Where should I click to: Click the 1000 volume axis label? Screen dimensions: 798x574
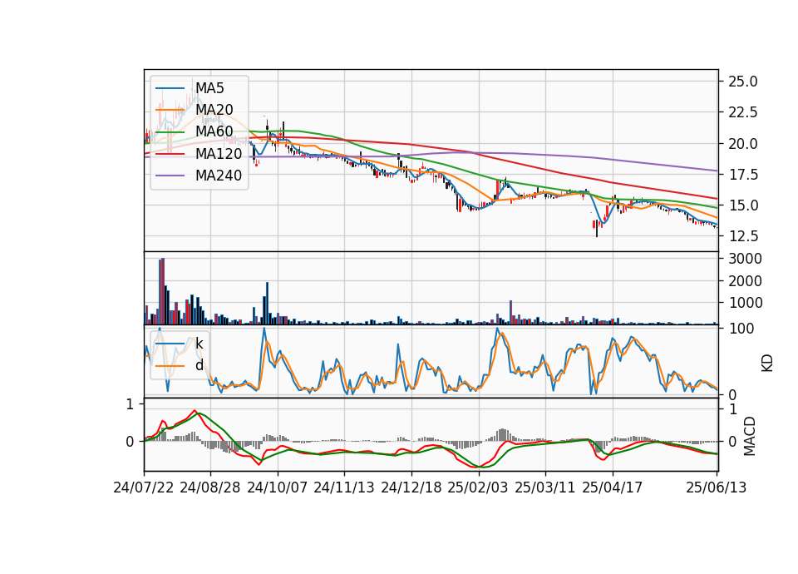coord(745,303)
